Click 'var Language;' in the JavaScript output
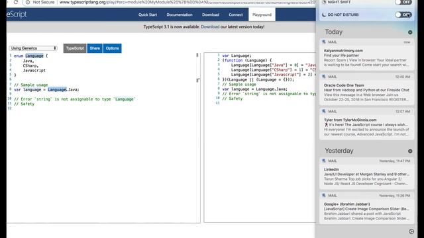The image size is (424, 238). click(x=237, y=56)
